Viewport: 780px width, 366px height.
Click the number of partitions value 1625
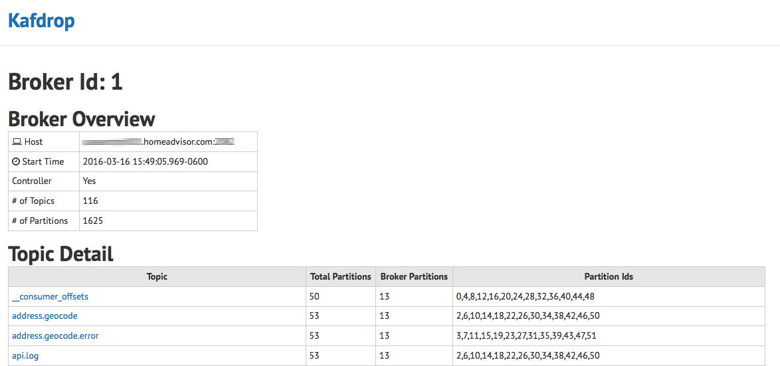pos(92,221)
